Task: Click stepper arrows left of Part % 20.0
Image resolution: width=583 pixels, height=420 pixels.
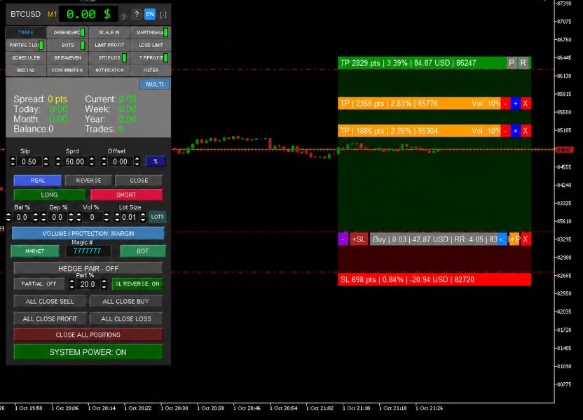Action: coord(71,284)
